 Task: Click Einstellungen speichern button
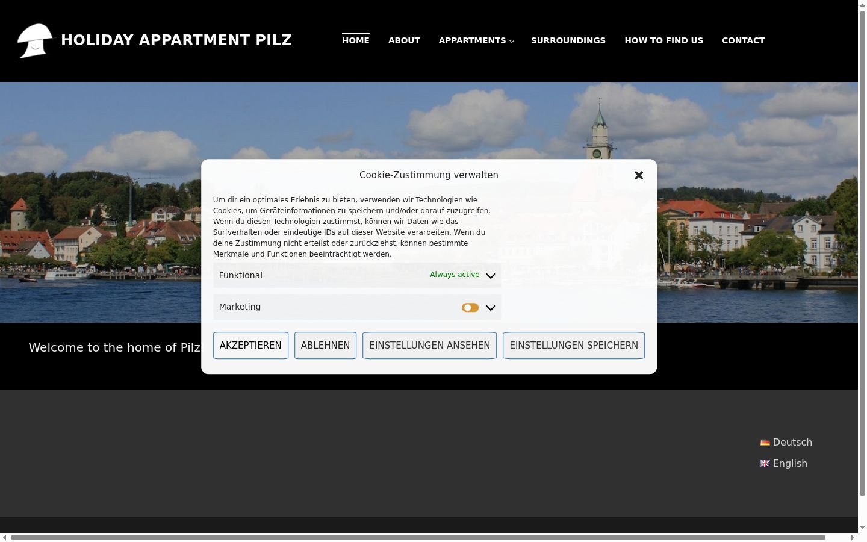tap(574, 346)
